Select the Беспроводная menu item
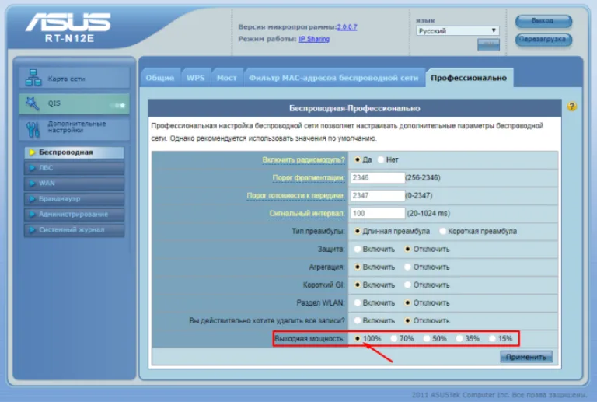597x402 pixels. pos(75,152)
